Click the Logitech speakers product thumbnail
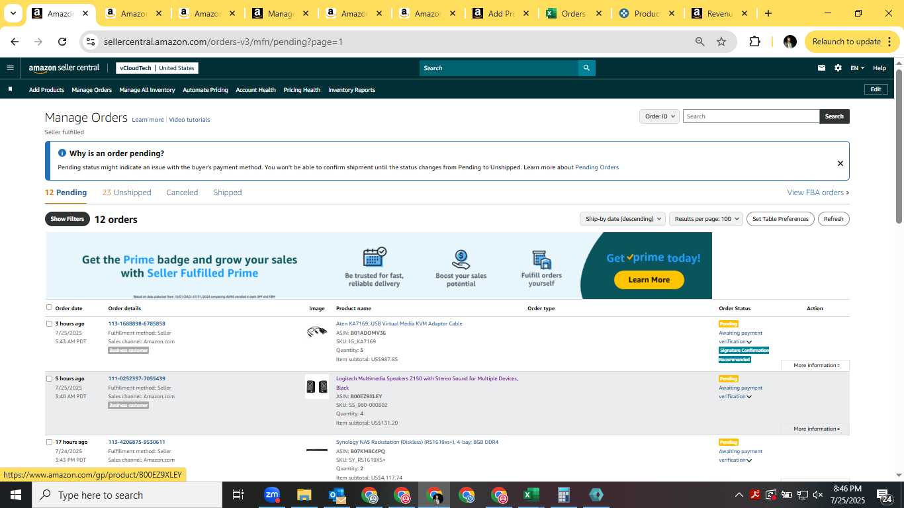 point(317,387)
